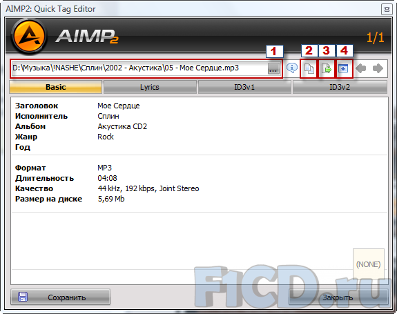Click the Закрыть button
The width and height of the screenshot is (397, 314).
[338, 297]
